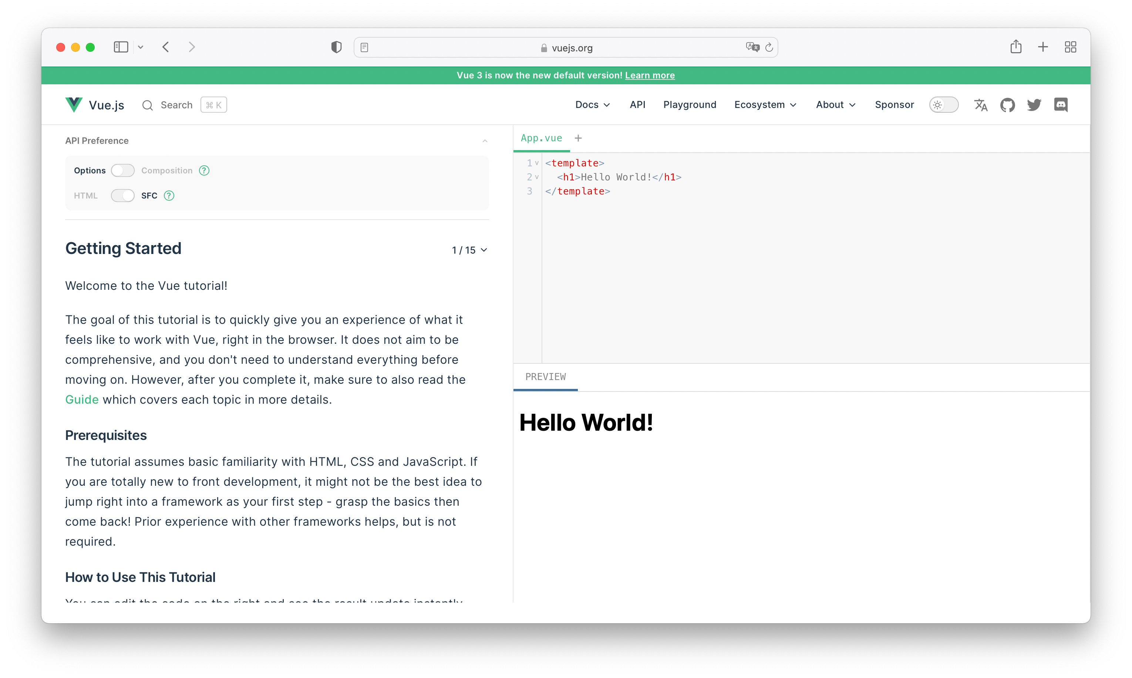The image size is (1132, 678).
Task: Collapse the API Preference section
Action: pyautogui.click(x=485, y=141)
